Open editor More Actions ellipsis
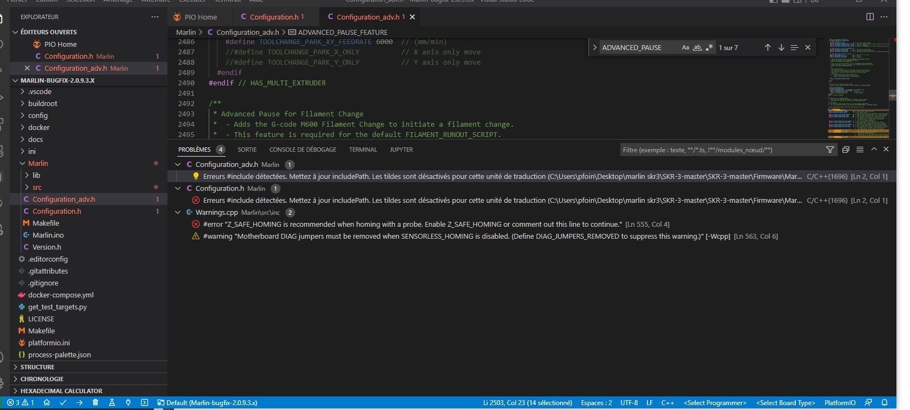 pyautogui.click(x=884, y=17)
